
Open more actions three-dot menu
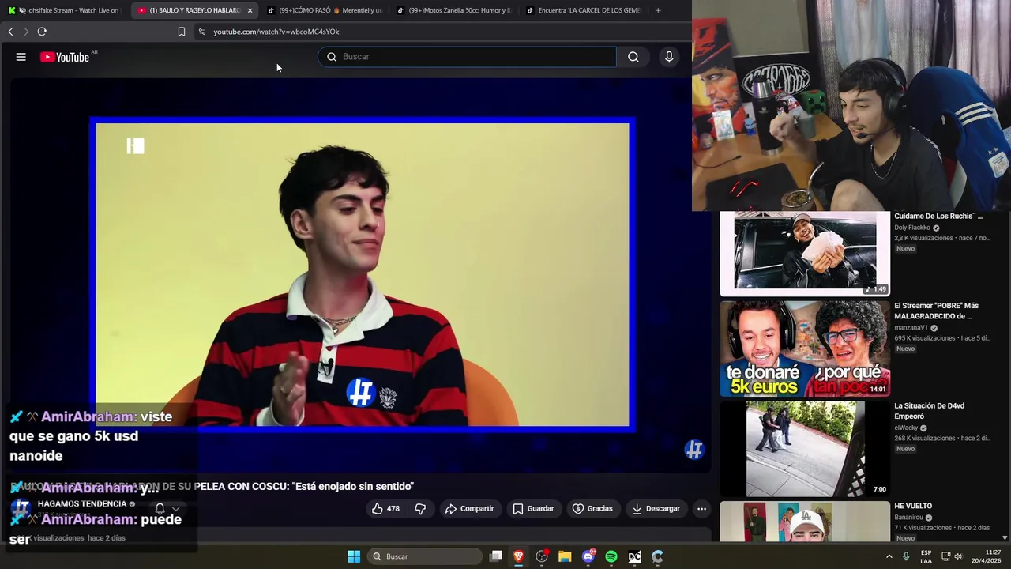702,509
